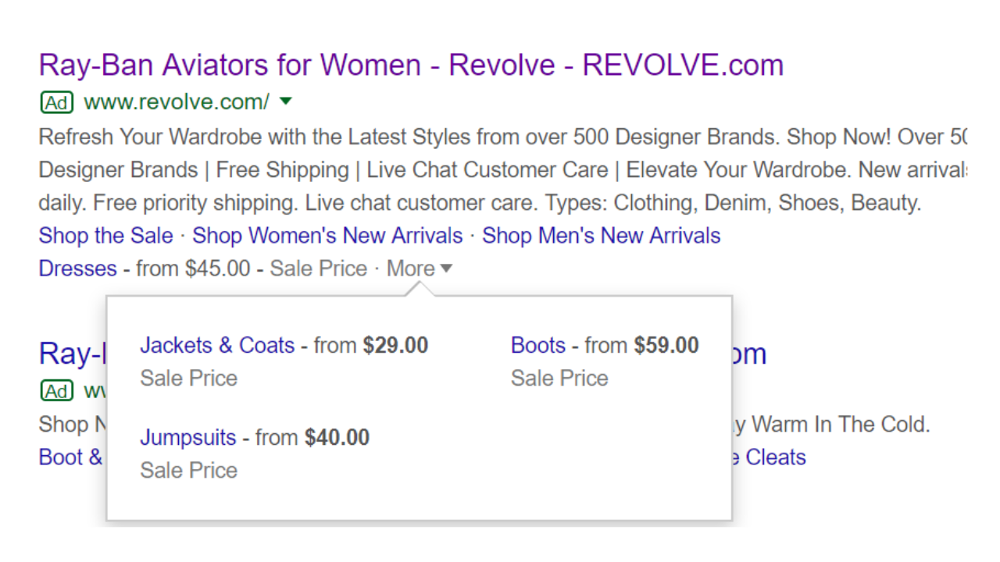Viewport: 1000px width, 562px height.
Task: Select Jackets & Coats in the popup
Action: click(x=217, y=345)
